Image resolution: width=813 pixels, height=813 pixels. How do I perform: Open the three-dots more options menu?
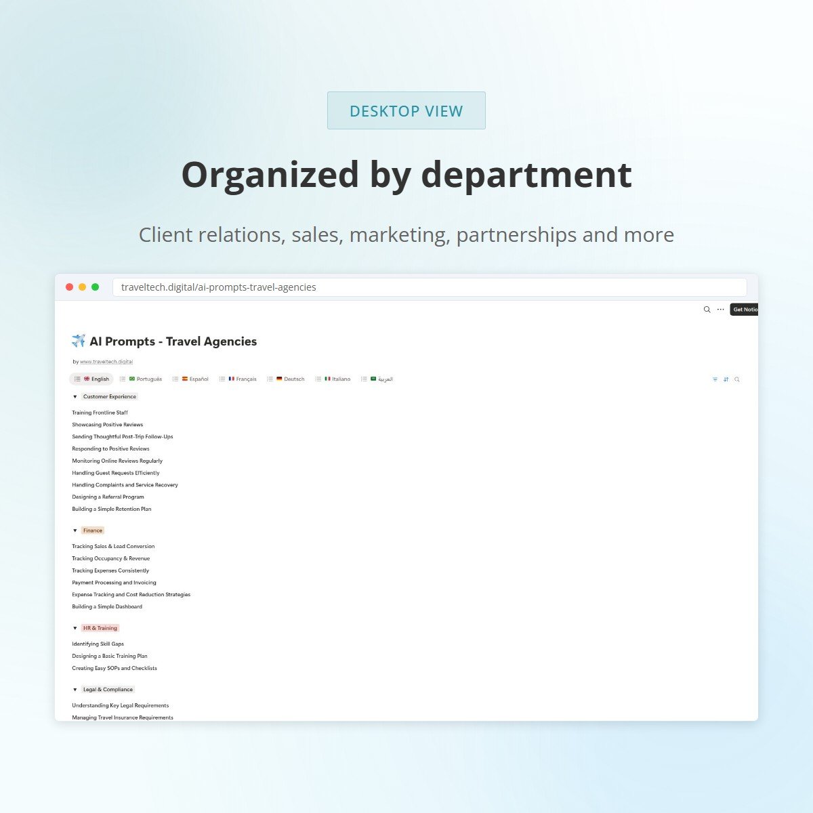point(720,310)
